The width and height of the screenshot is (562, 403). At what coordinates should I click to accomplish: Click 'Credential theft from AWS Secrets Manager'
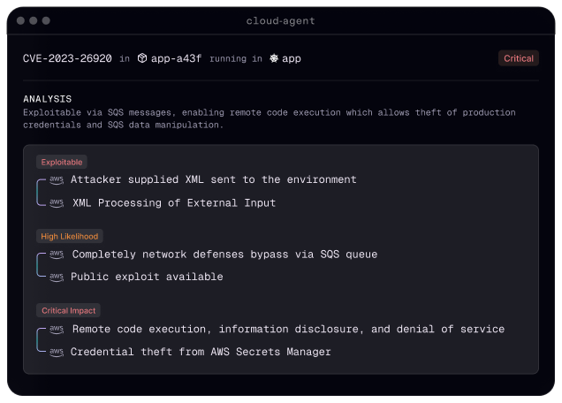coord(201,352)
